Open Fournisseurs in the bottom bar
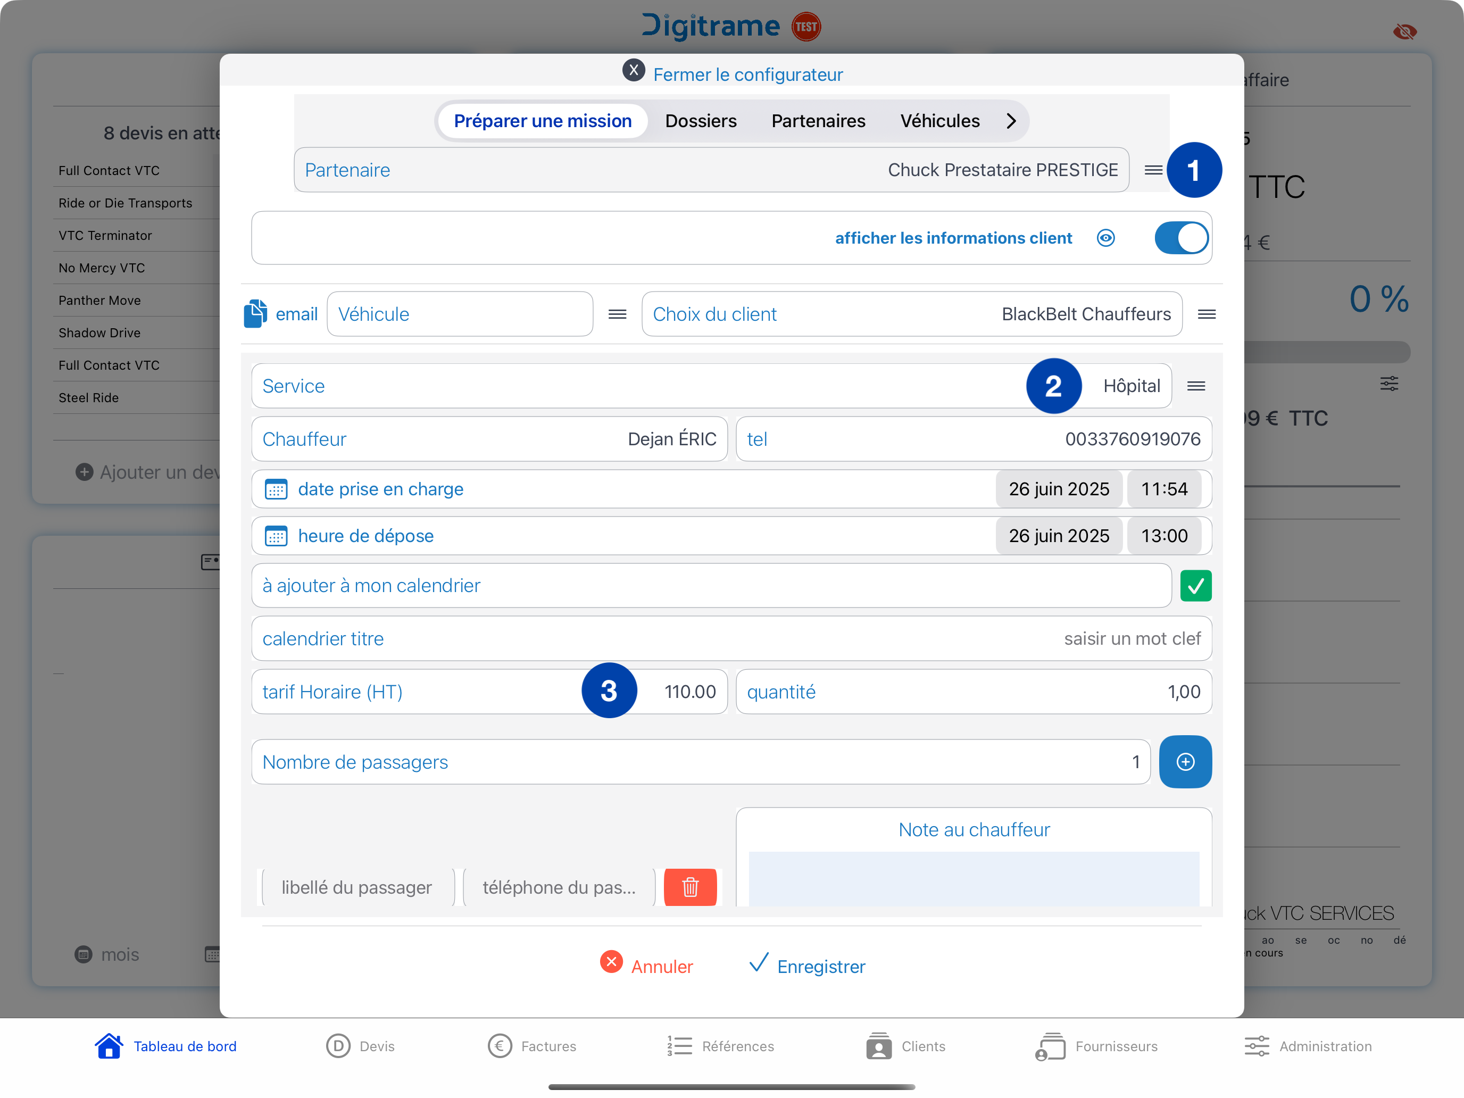The width and height of the screenshot is (1464, 1098). click(1097, 1046)
